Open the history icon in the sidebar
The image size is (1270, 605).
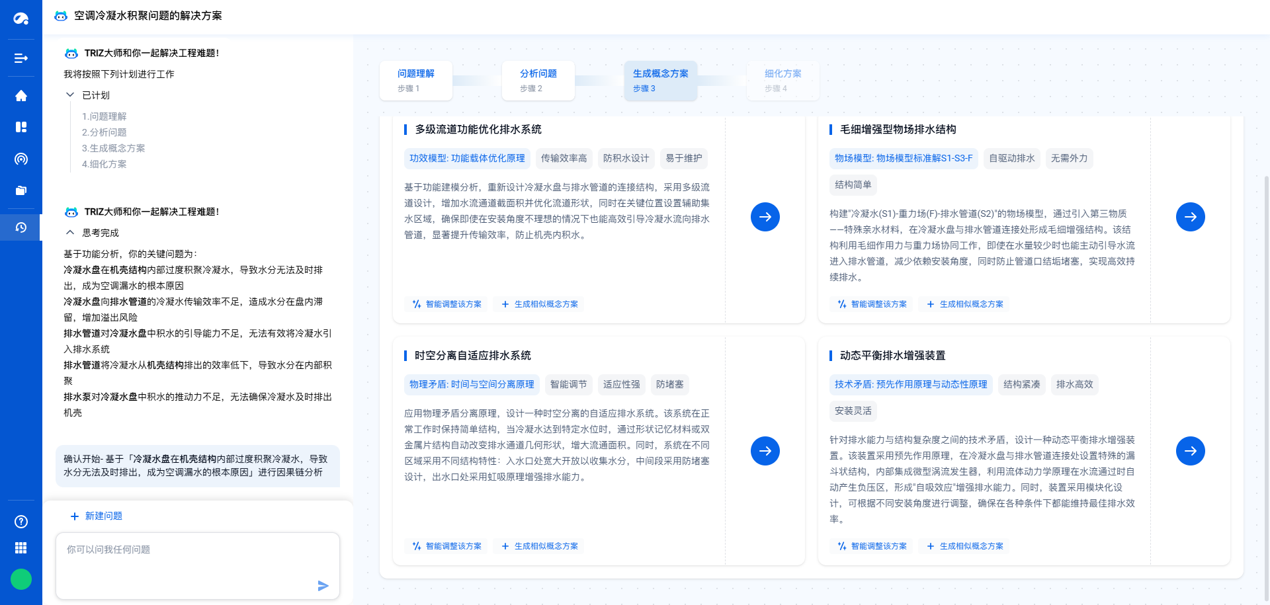click(x=21, y=227)
